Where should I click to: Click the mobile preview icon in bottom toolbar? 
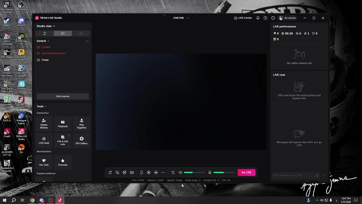pos(141,173)
